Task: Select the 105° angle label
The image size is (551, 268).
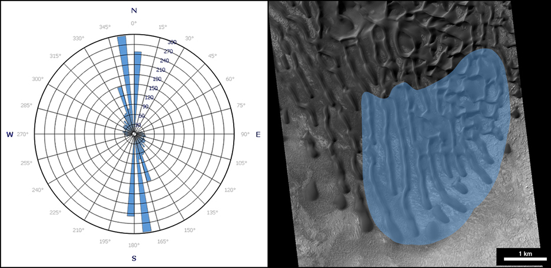Action: click(241, 163)
